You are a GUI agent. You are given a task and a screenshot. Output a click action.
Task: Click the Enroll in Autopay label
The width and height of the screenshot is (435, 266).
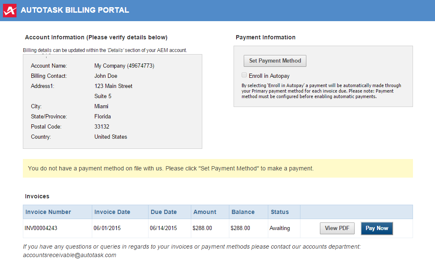pos(269,76)
